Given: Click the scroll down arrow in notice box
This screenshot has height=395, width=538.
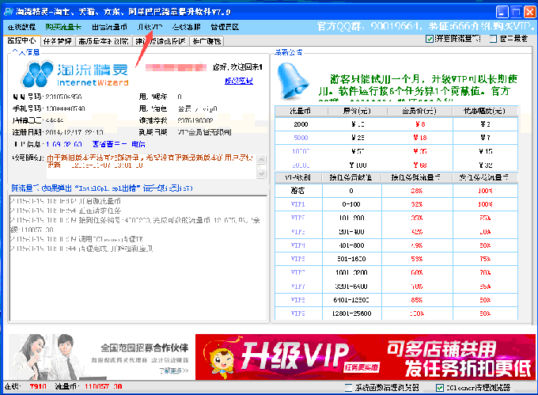Looking at the screenshot, I should coord(261,173).
